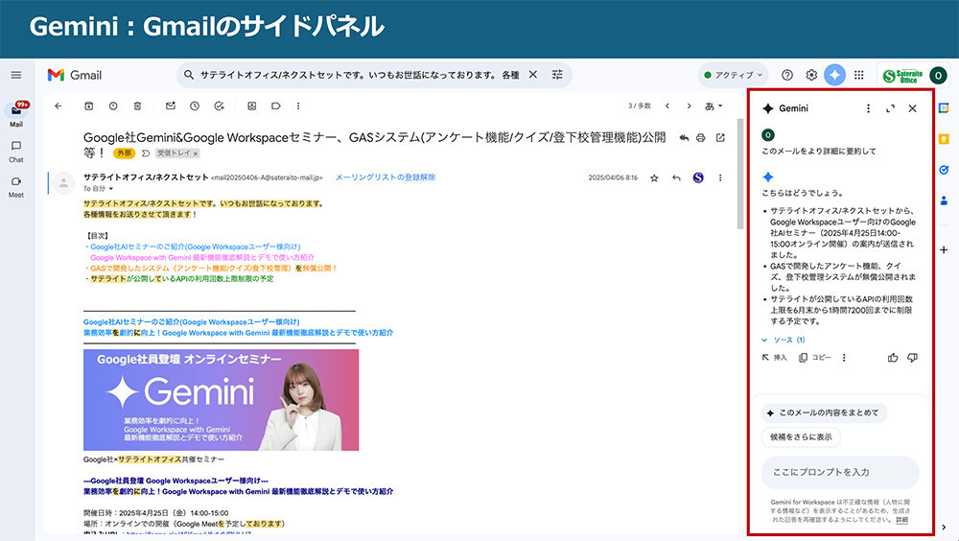Viewport: 959px width, 541px height.
Task: Mark the email as unread
Action: [x=171, y=106]
